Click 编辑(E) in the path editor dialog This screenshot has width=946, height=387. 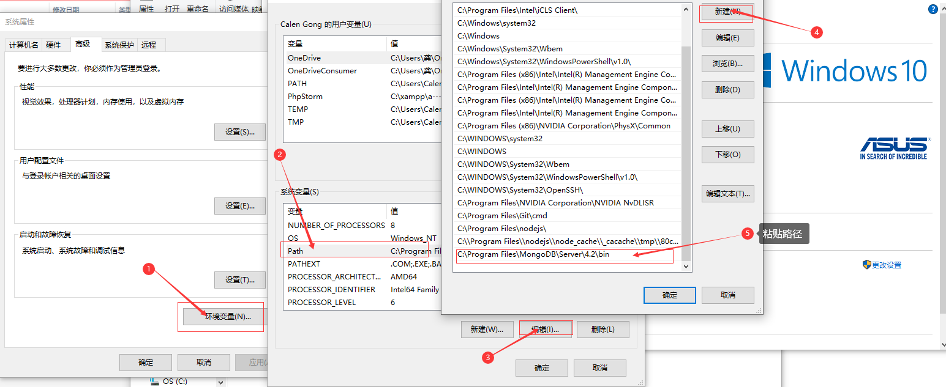(727, 38)
